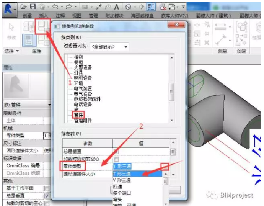Viewport: 264px width, 206px height.
Task: Open customize quick access toolbar arrow
Action: [x=183, y=7]
